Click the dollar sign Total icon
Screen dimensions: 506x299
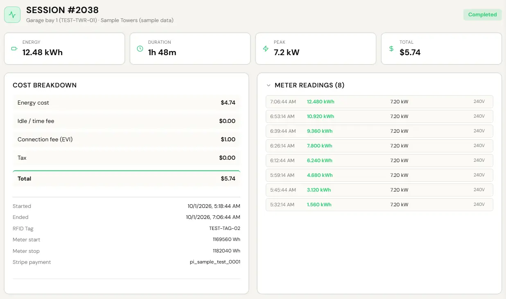(391, 49)
